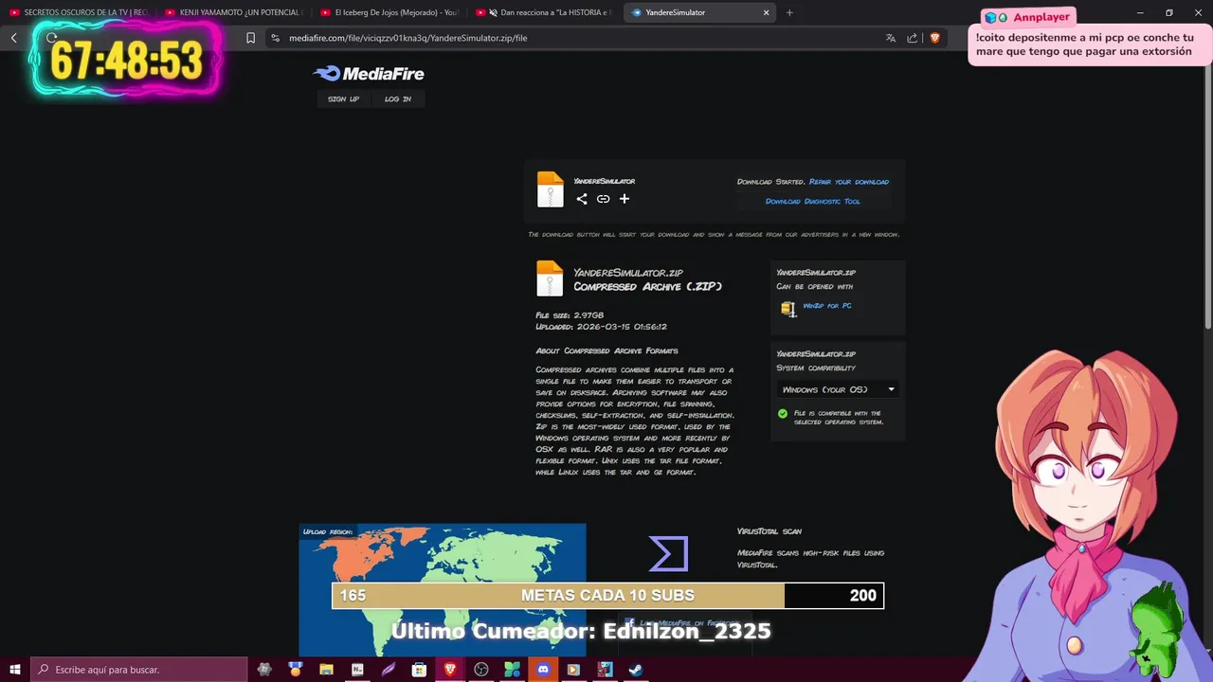Click YandereSimulator.zip file name heading
Screen dimensions: 1213x682
pos(627,273)
